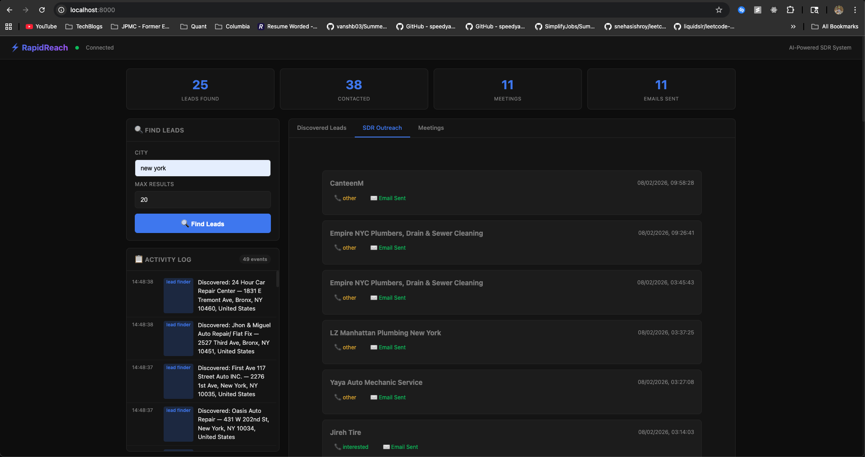
Task: Click the phone icon on Jireh Tire card
Action: 337,447
